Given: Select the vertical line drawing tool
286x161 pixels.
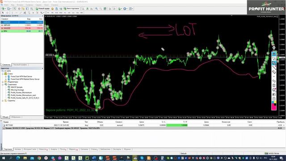Looking at the screenshot, I should (x=12, y=13).
